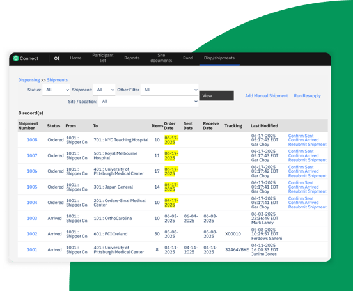Click the Add Manual Shipment link

click(x=266, y=96)
